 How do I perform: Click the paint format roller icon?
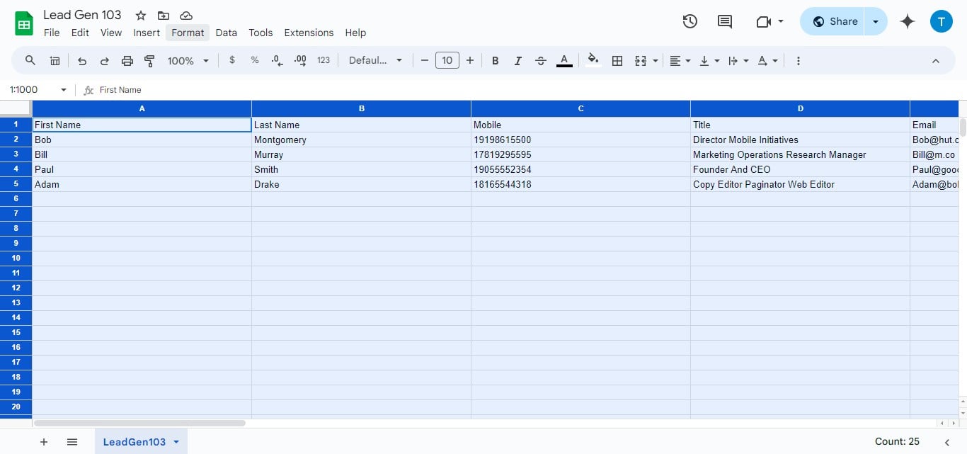click(149, 61)
